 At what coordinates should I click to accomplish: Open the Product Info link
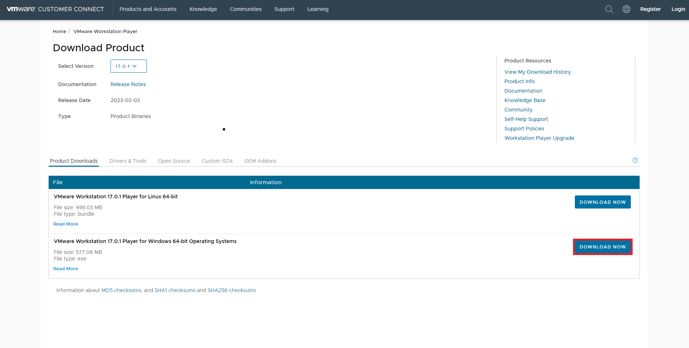click(x=519, y=81)
